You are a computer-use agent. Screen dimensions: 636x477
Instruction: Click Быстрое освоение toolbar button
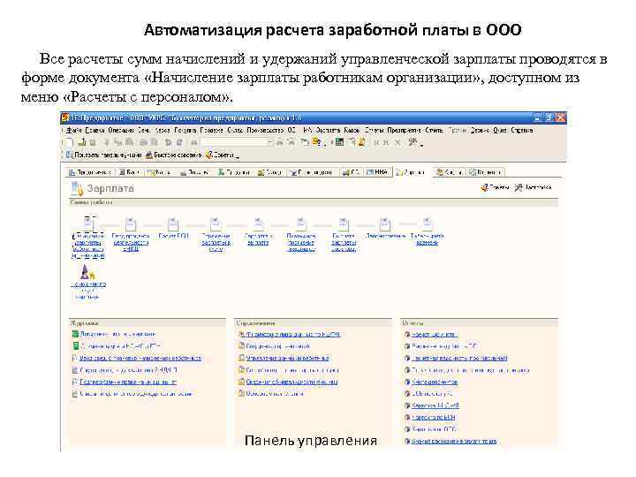click(x=174, y=155)
